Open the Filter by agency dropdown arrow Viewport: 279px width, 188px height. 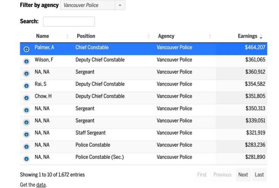(x=120, y=5)
